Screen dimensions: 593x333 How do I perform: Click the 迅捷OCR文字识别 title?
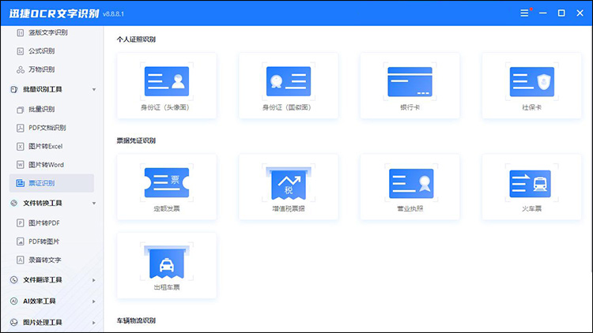coord(54,13)
